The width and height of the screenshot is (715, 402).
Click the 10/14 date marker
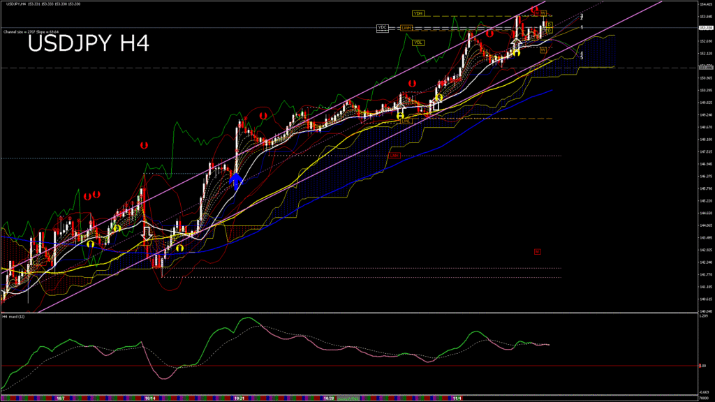click(149, 398)
